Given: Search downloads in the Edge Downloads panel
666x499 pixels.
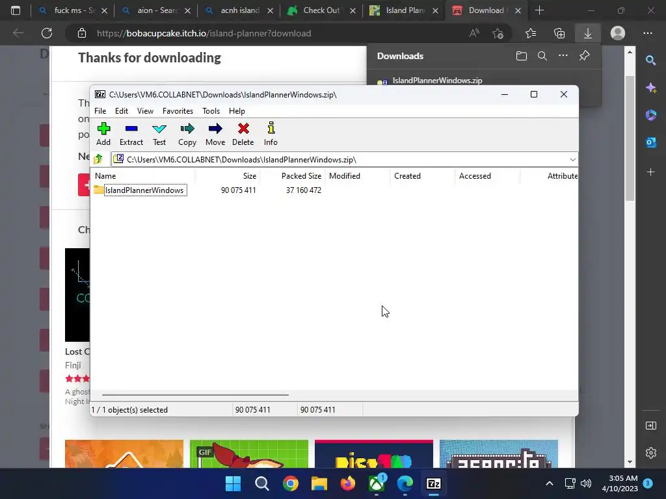Looking at the screenshot, I should [542, 56].
